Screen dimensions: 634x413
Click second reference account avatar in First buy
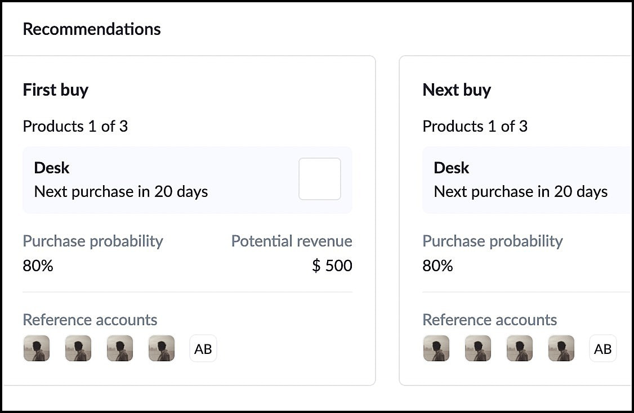[x=78, y=348]
